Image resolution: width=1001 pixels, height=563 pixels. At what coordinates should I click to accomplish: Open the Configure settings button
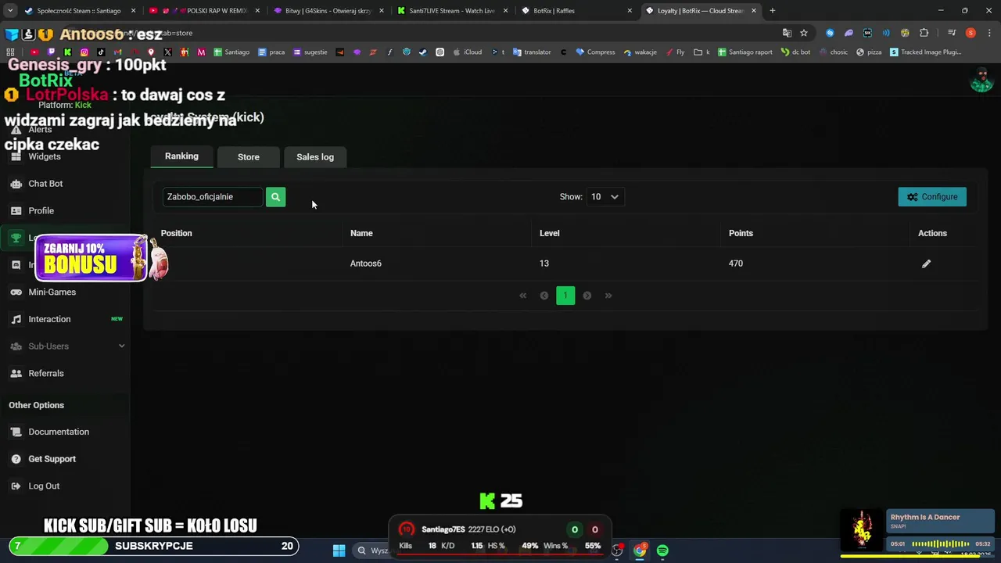tap(932, 197)
